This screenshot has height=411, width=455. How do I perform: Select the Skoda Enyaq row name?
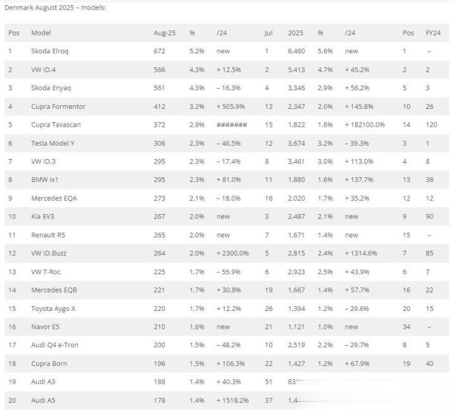pos(53,87)
